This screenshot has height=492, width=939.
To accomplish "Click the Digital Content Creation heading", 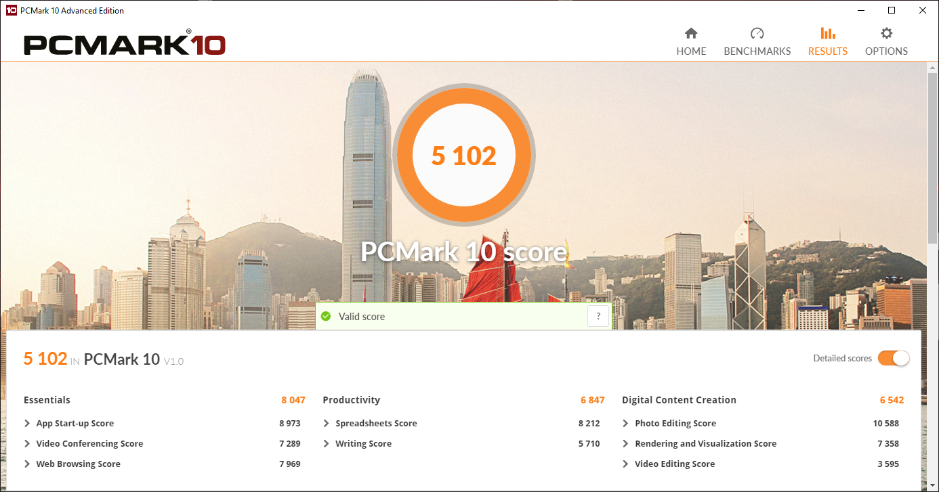I will point(679,400).
